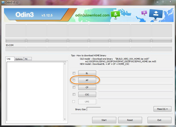
Task: Click the green download icon in banner
Action: click(115, 15)
